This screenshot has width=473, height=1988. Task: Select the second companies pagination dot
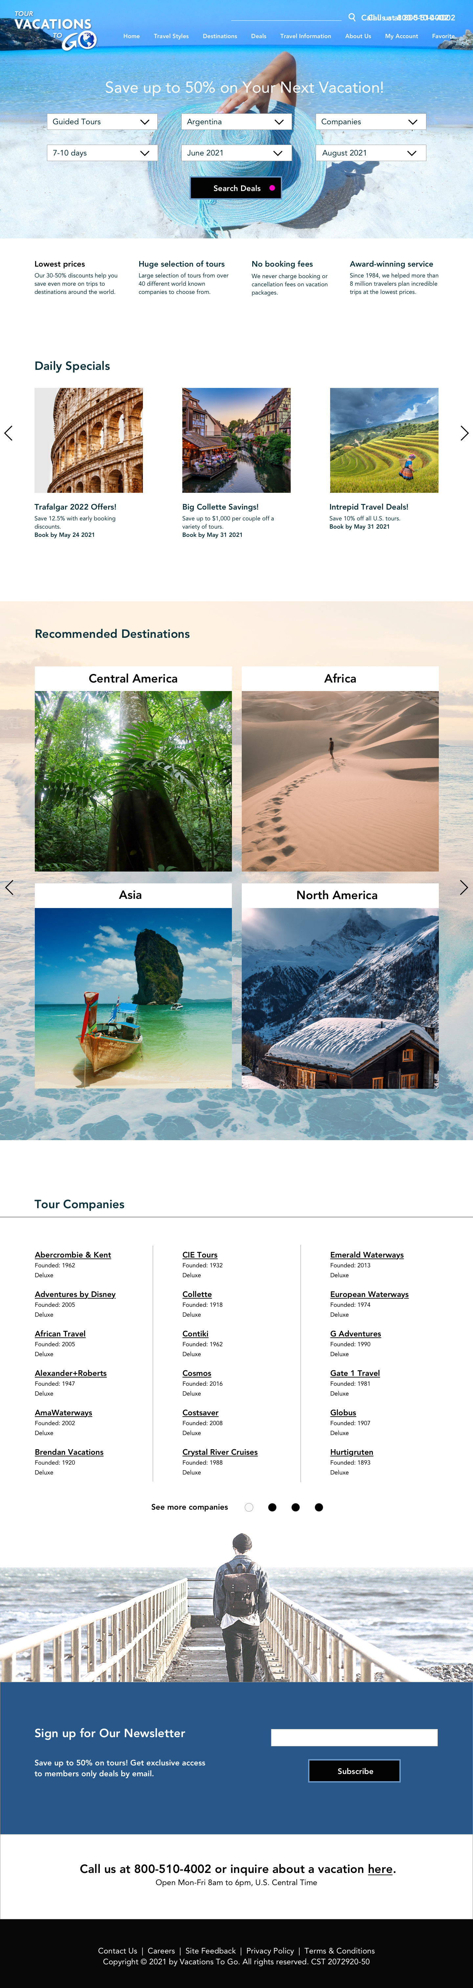tap(272, 1507)
